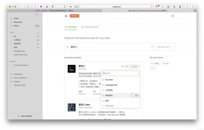The image size is (204, 130).
Task: Expand the 科技资讯 sidebar feed chevron
Action: point(11,44)
